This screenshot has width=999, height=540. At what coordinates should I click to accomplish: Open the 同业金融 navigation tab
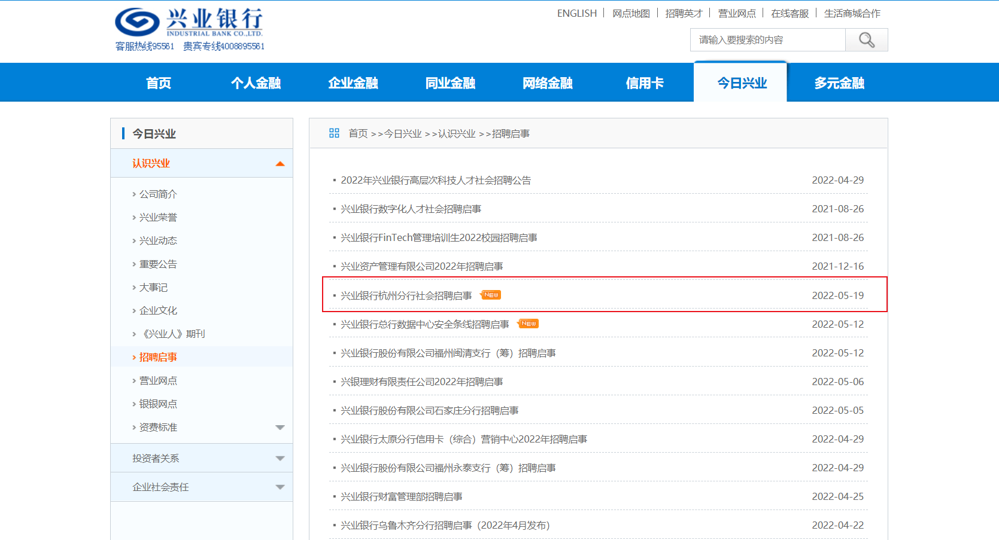[x=450, y=83]
